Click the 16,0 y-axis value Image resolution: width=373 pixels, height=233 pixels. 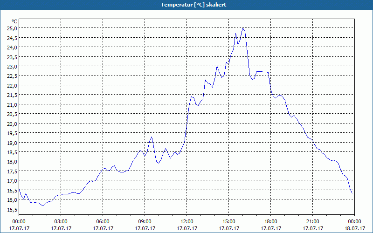coord(13,200)
